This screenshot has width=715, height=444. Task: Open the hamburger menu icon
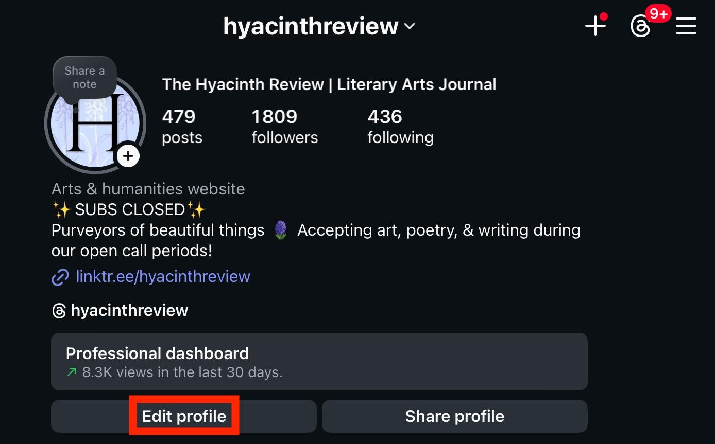(x=686, y=26)
